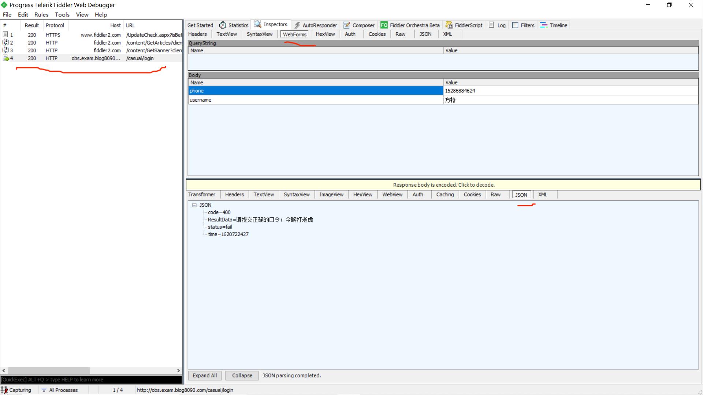Select request WebForms tab
Screen dimensions: 703x395
point(295,34)
